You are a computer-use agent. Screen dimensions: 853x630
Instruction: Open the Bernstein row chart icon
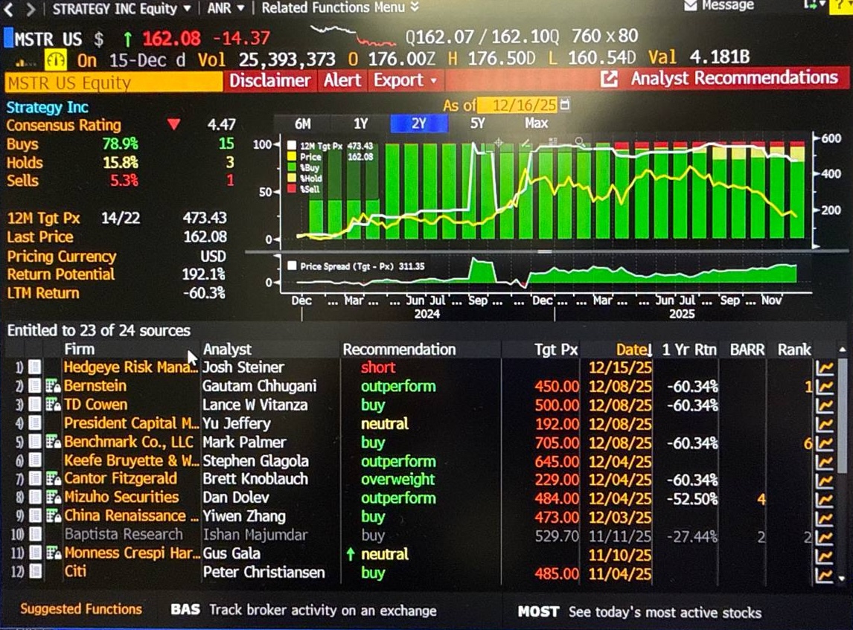coord(825,387)
